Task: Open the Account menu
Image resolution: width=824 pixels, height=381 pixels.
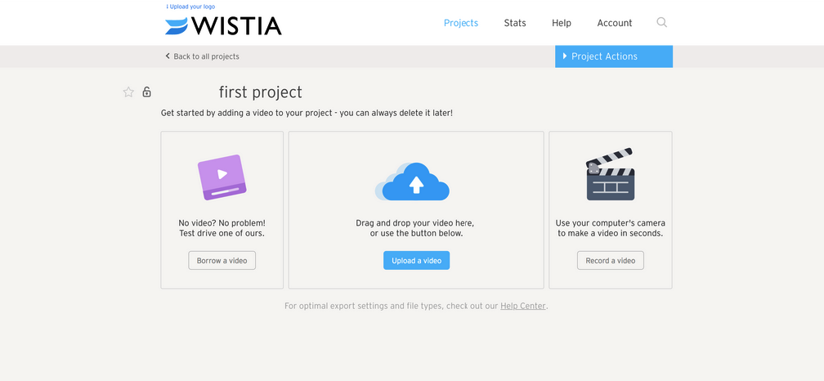Action: [615, 23]
